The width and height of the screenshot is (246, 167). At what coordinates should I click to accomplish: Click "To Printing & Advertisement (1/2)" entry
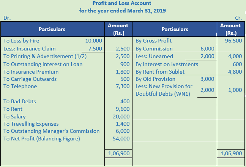pos(45,56)
